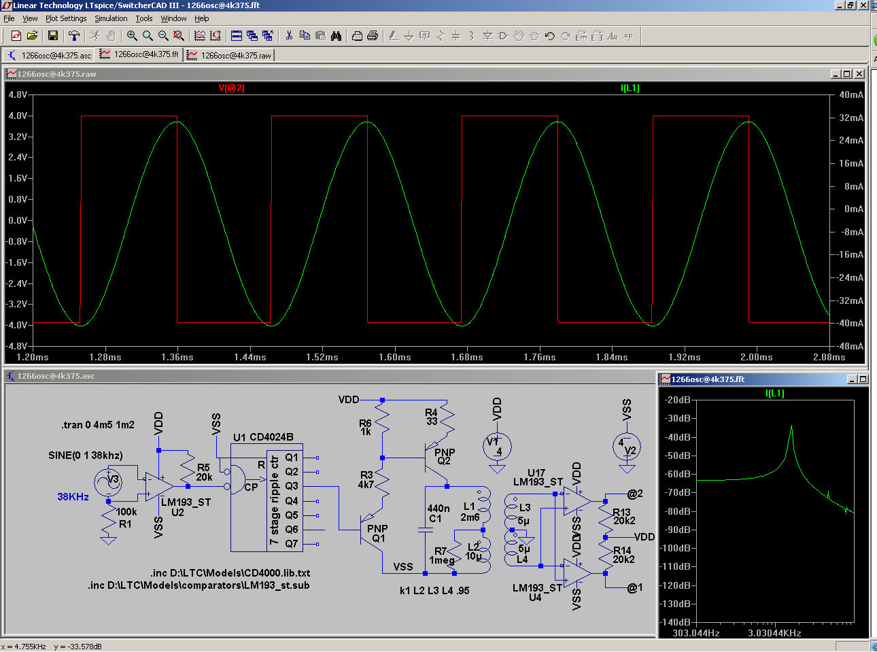Click the Print icon in the toolbar
This screenshot has height=652, width=877.
coord(373,36)
